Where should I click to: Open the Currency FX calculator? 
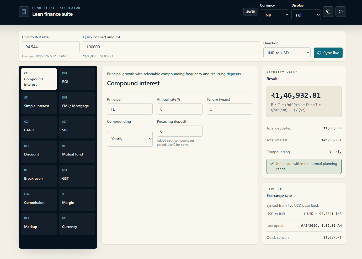(77, 224)
